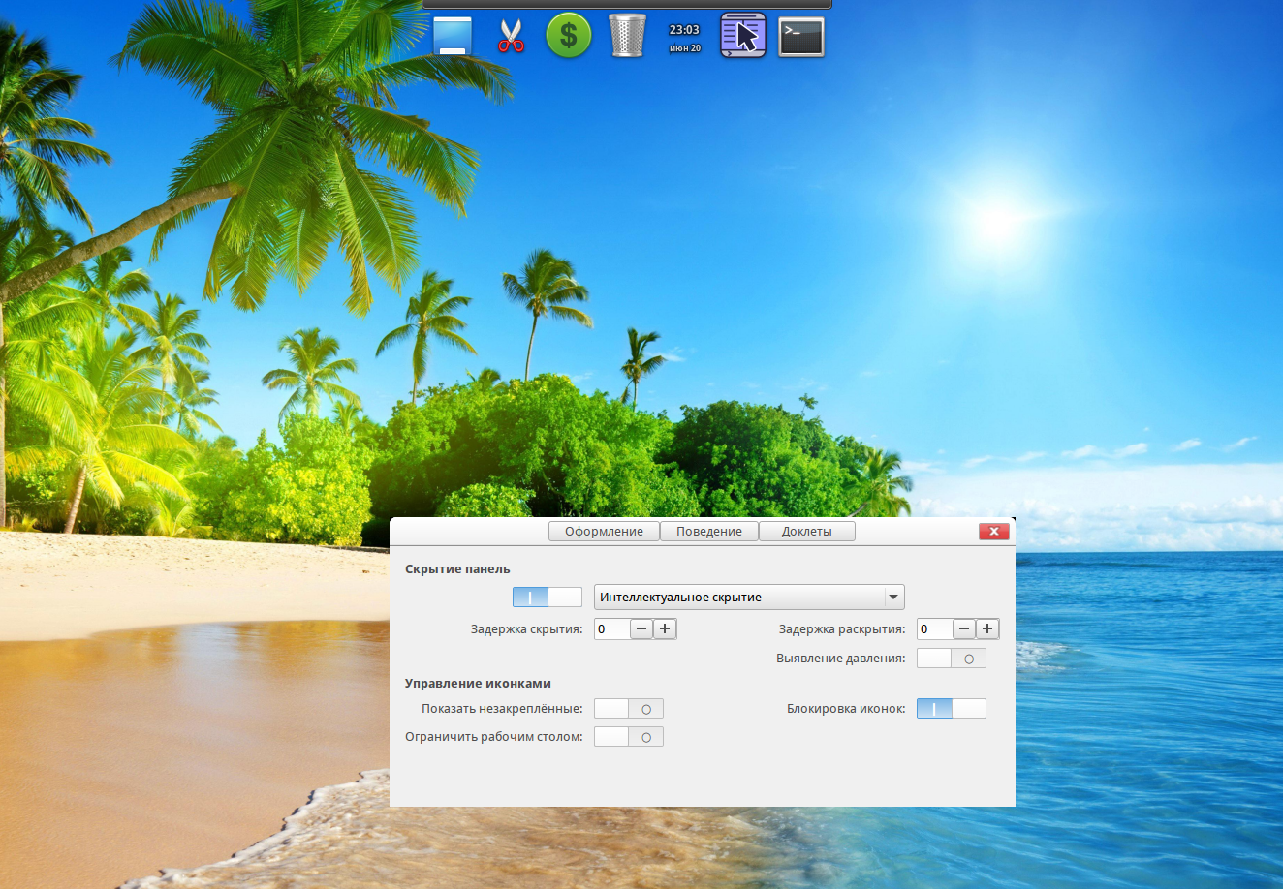Launch the red scissors clipboard app
This screenshot has width=1283, height=889.
[511, 36]
